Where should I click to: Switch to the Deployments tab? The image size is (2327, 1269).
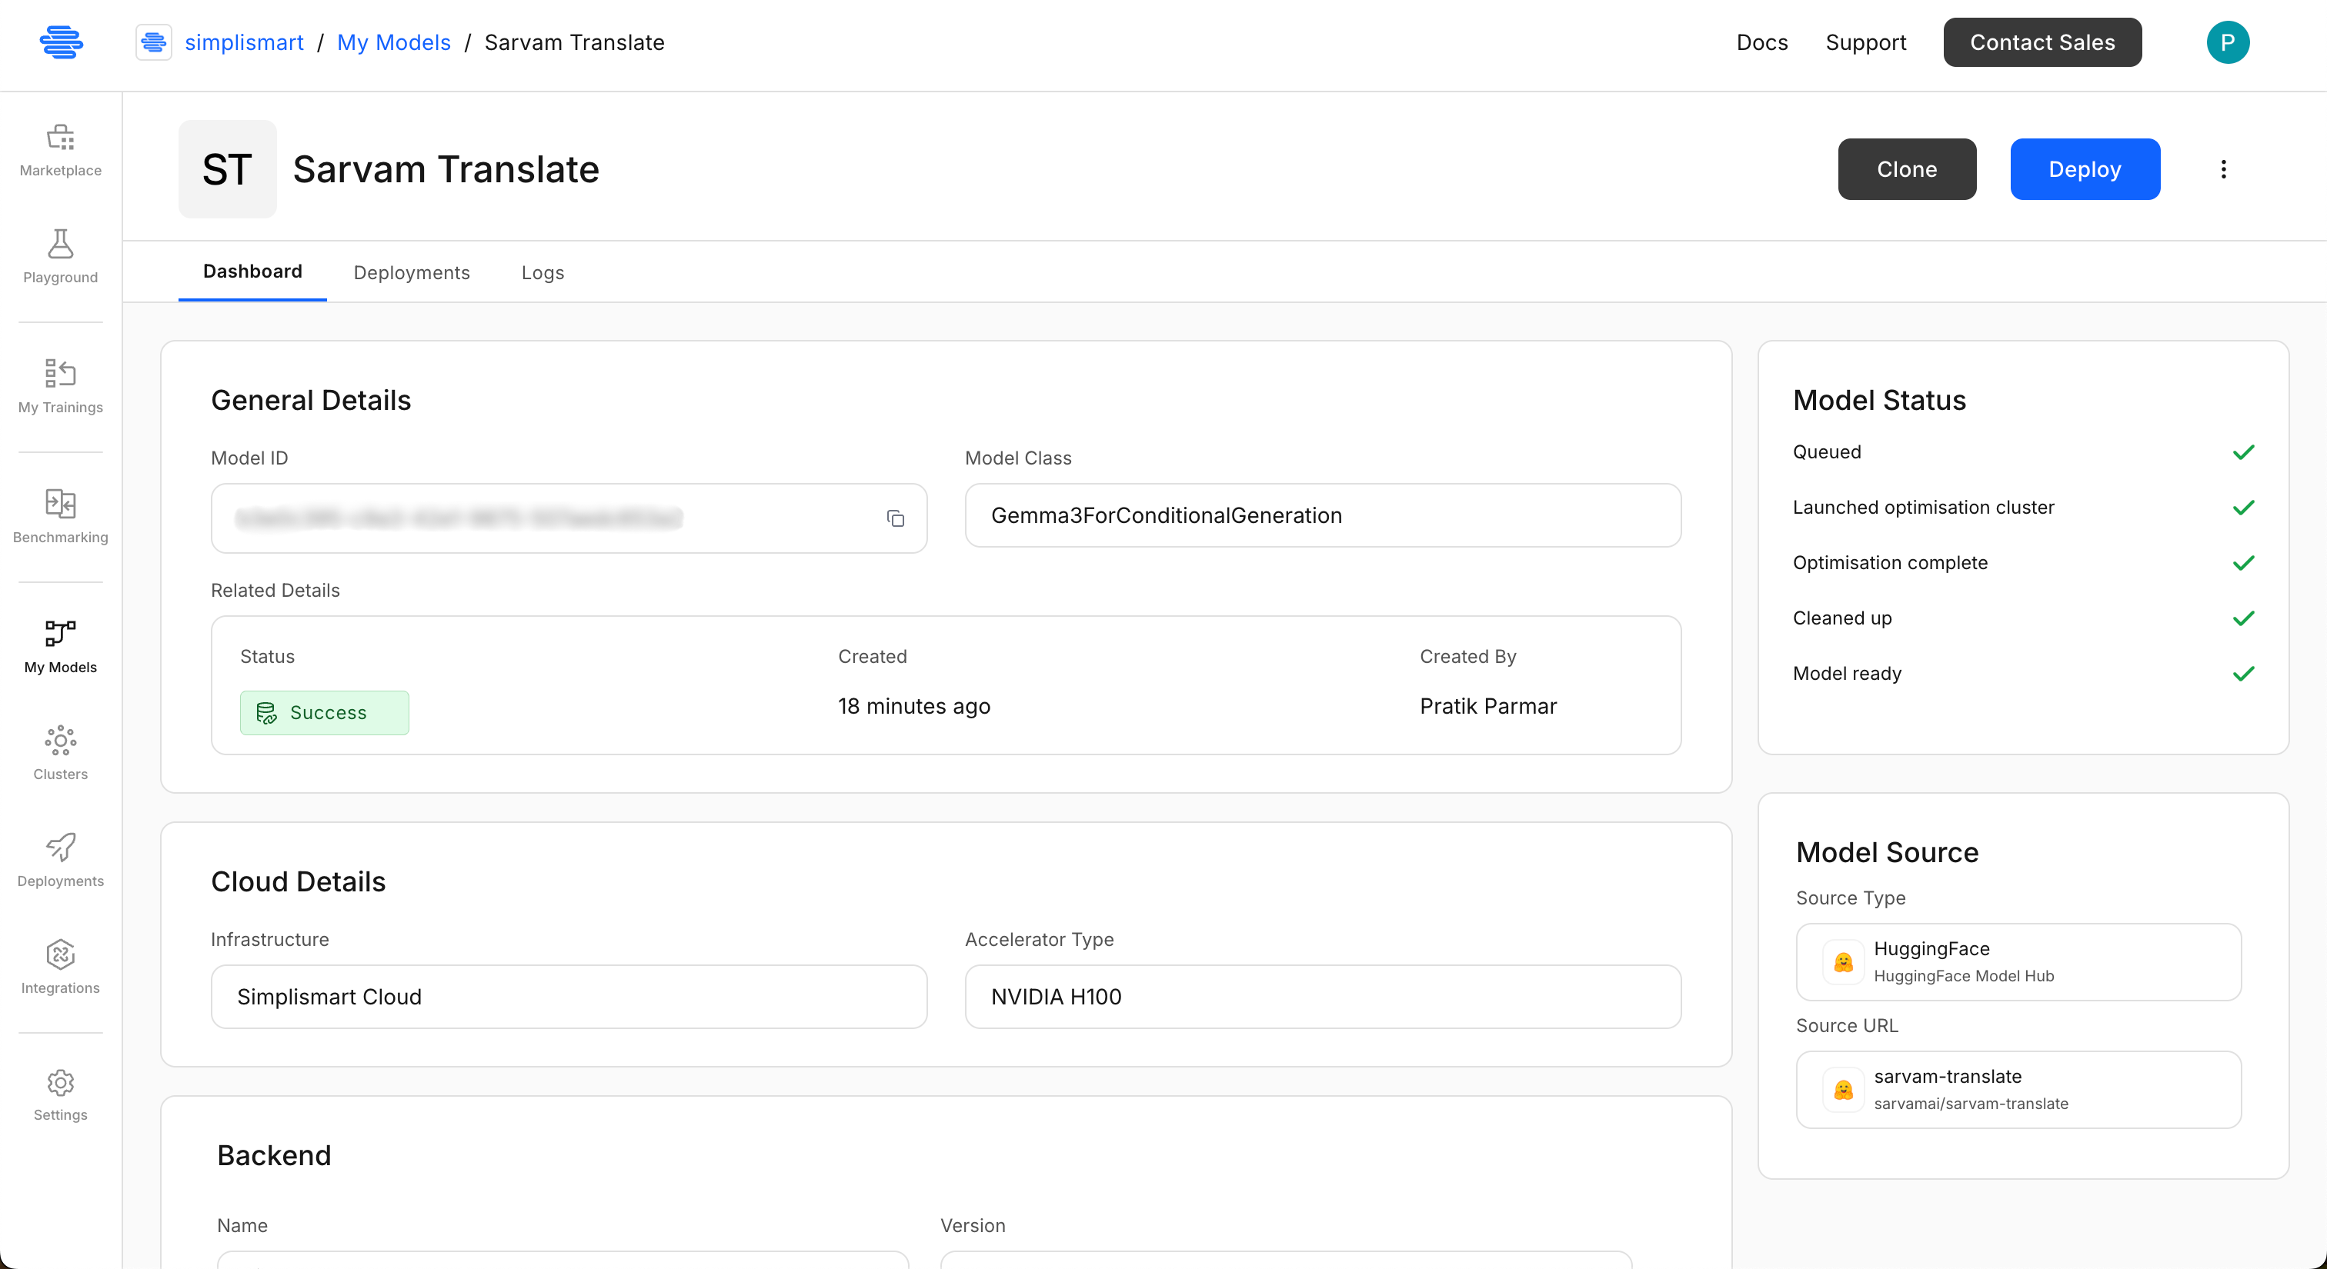411,272
